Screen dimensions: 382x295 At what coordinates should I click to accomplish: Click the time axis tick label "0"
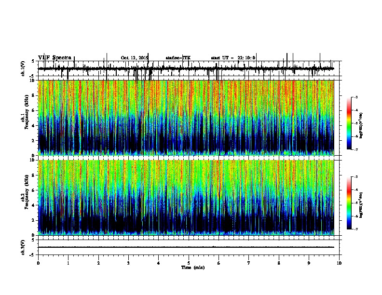click(x=38, y=263)
